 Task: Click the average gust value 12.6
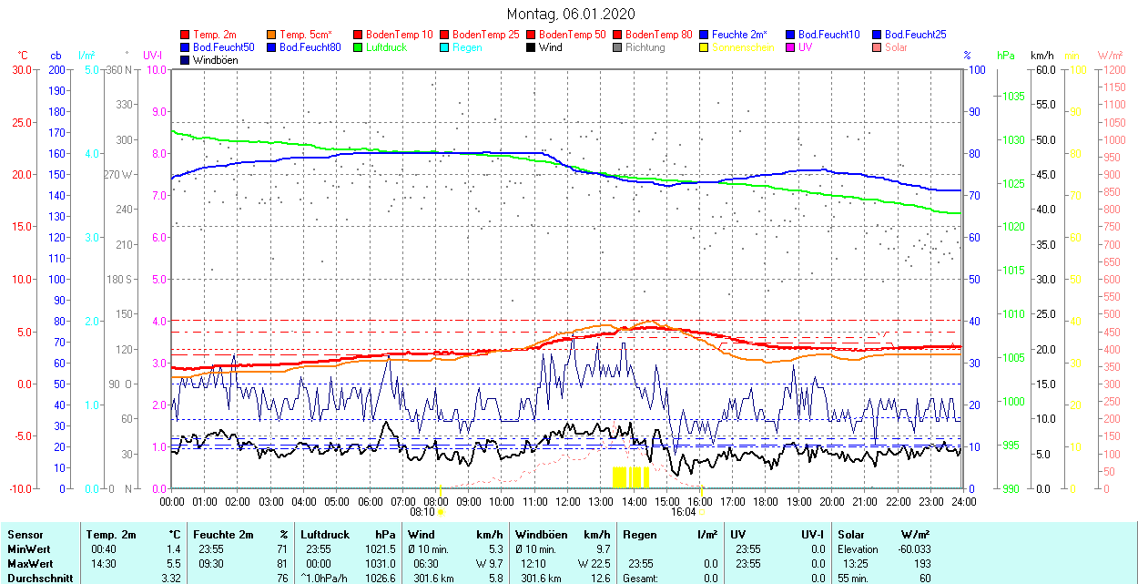600,579
